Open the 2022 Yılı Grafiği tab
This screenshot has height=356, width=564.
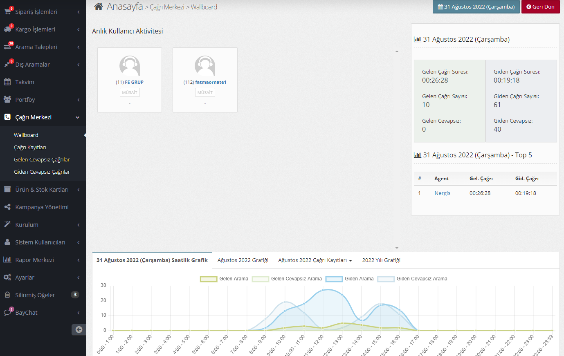pyautogui.click(x=381, y=260)
